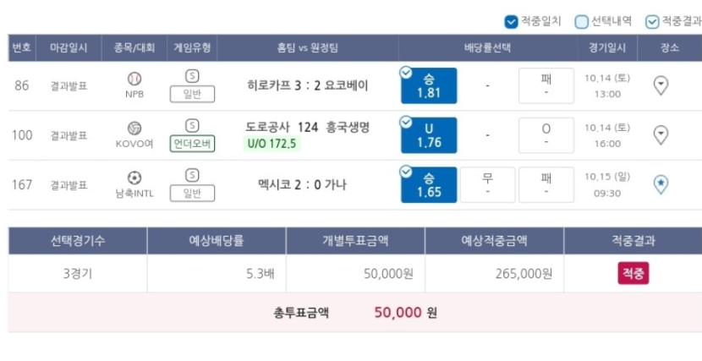Click the 언더오버 game type tag
The image size is (702, 361).
coord(192,144)
